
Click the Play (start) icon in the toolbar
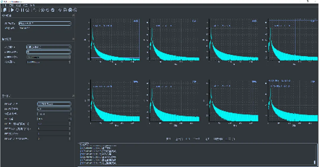click(x=12, y=10)
